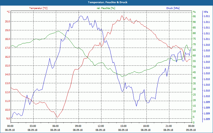The width and height of the screenshot is (213, 133).
Task: Click the 08.09.18 date below 12:00
Action: pos(100,130)
